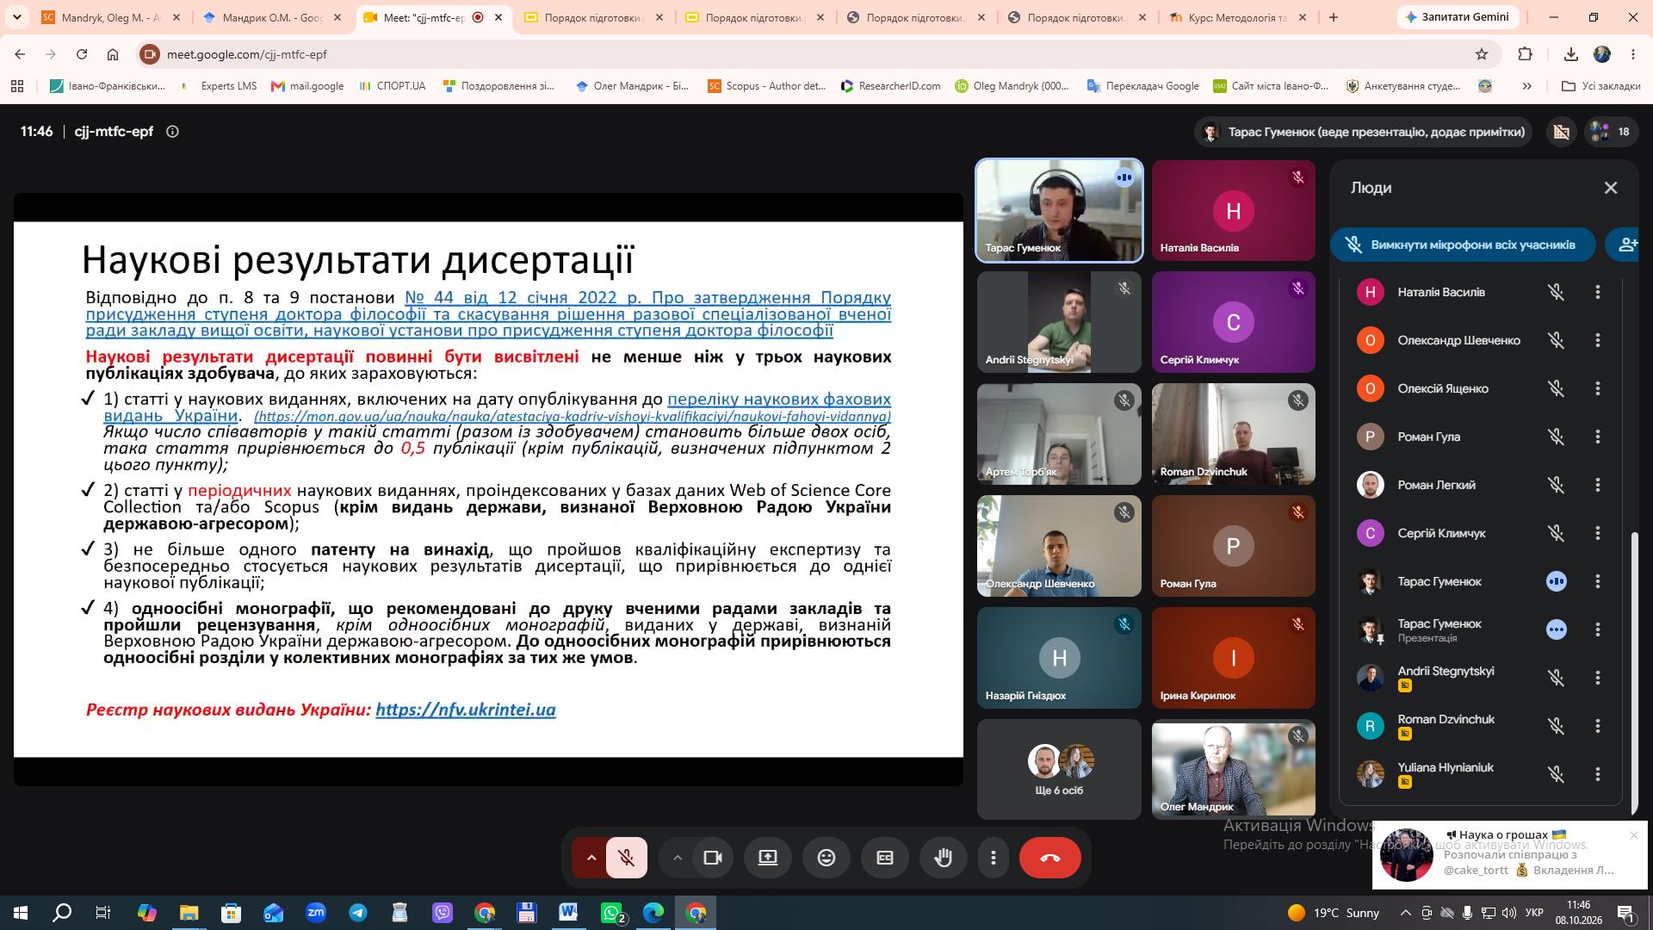The width and height of the screenshot is (1653, 930).
Task: Switch to the Мандрик О.М. Google tab
Action: (x=274, y=17)
